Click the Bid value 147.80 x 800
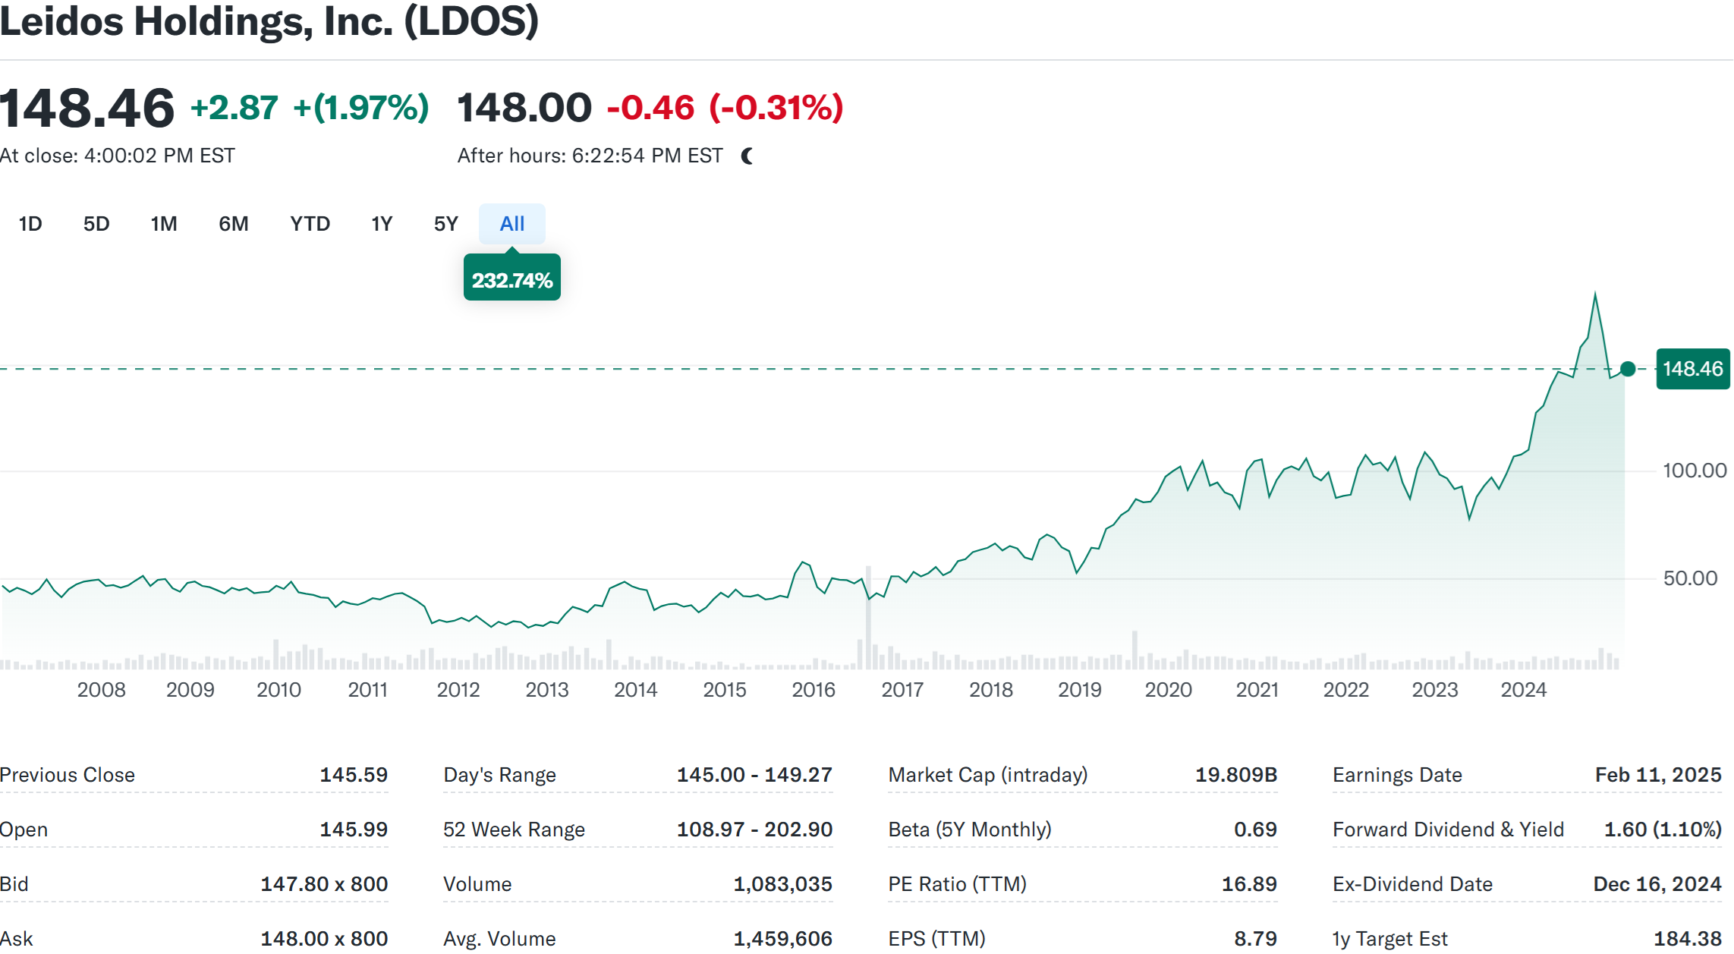This screenshot has height=954, width=1734. pyautogui.click(x=324, y=884)
